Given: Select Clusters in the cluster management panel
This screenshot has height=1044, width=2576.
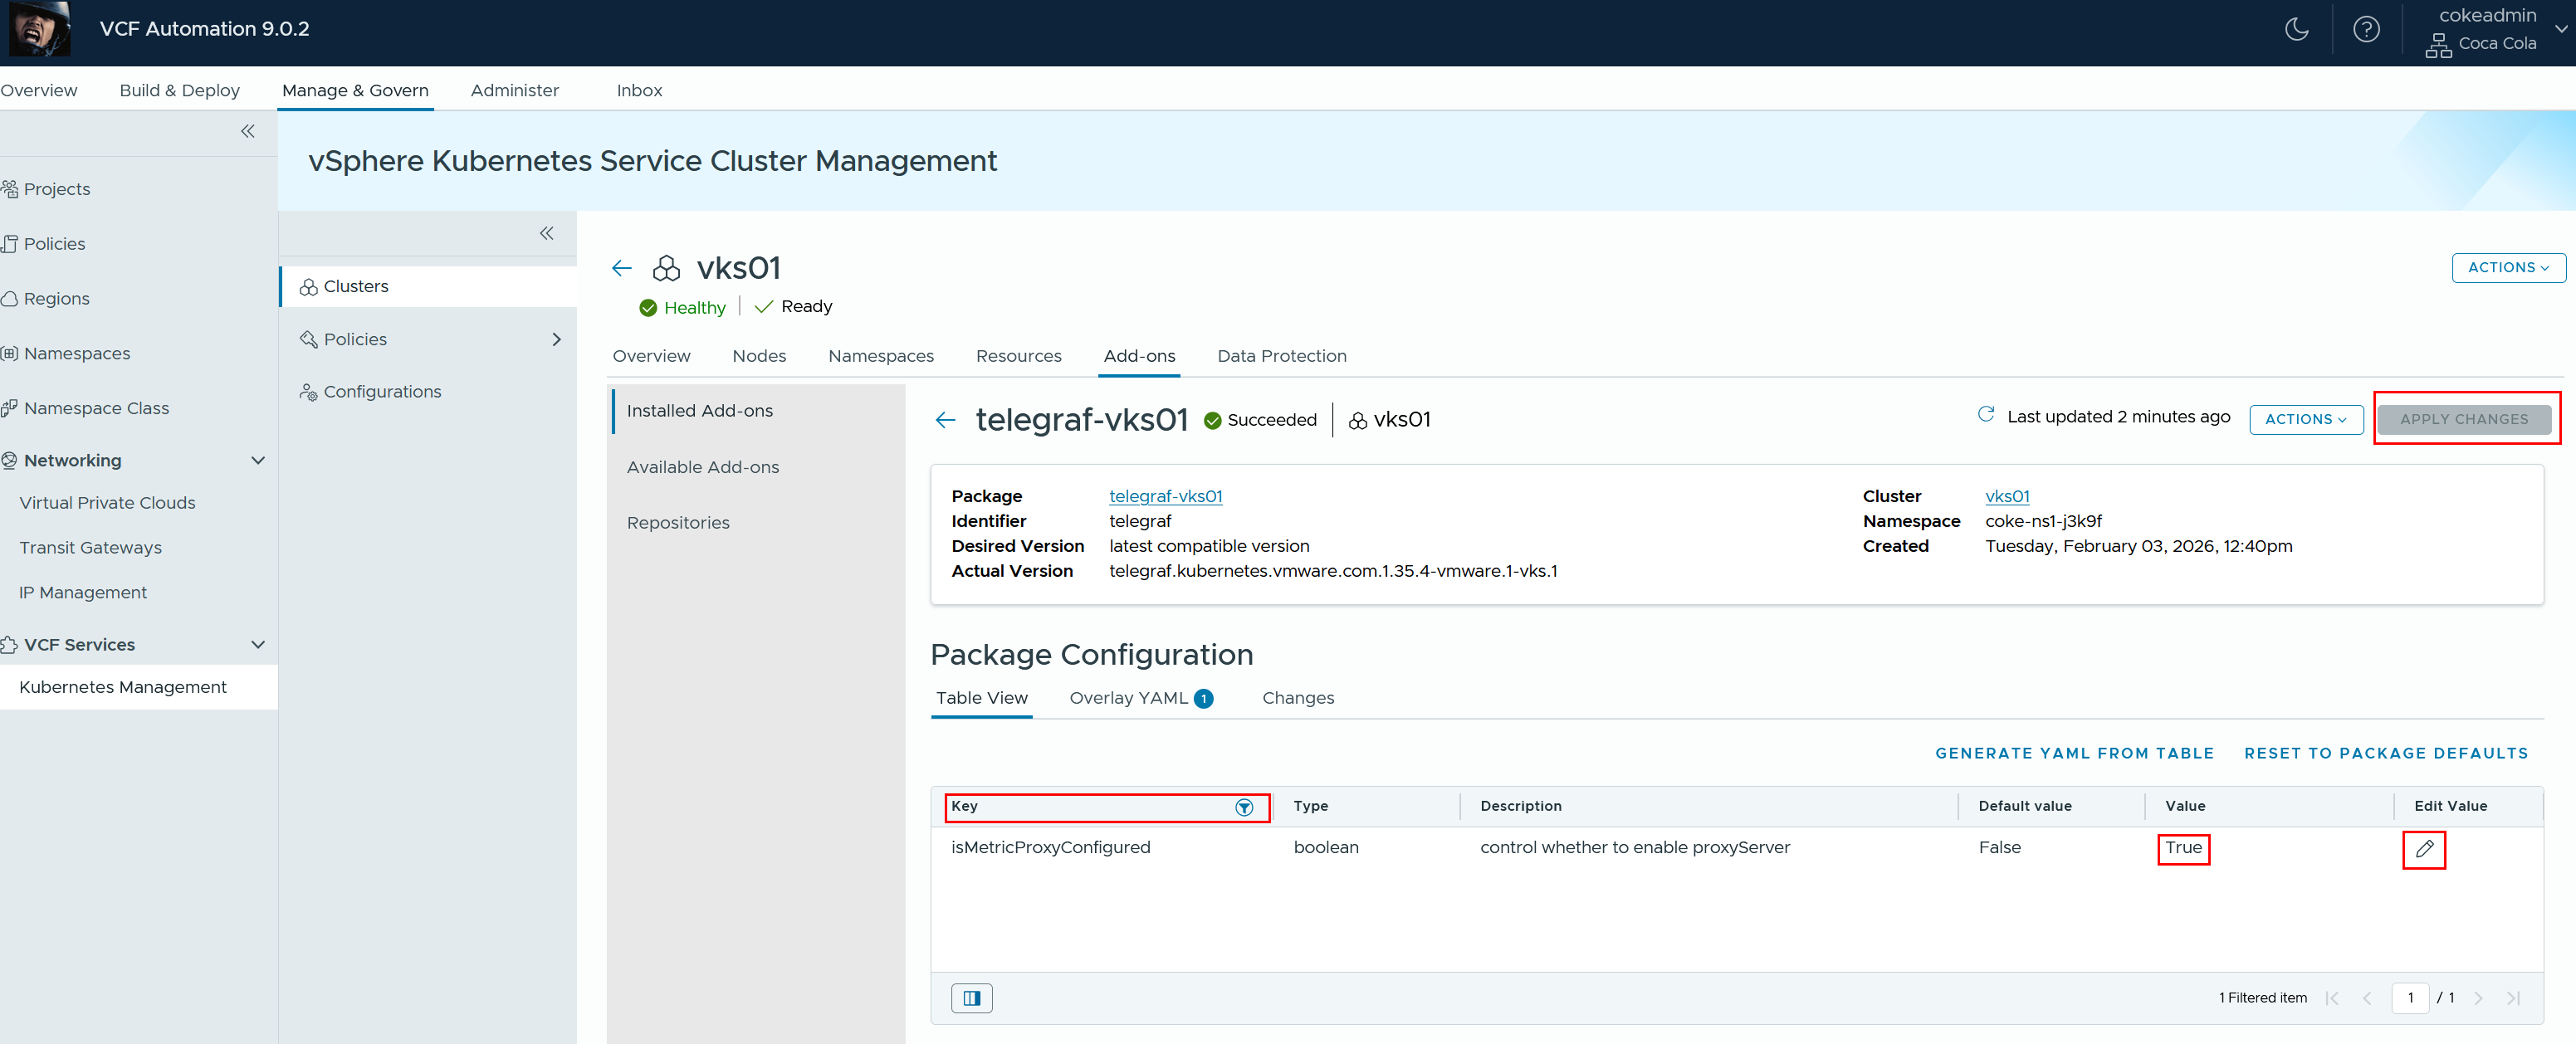Looking at the screenshot, I should point(355,286).
